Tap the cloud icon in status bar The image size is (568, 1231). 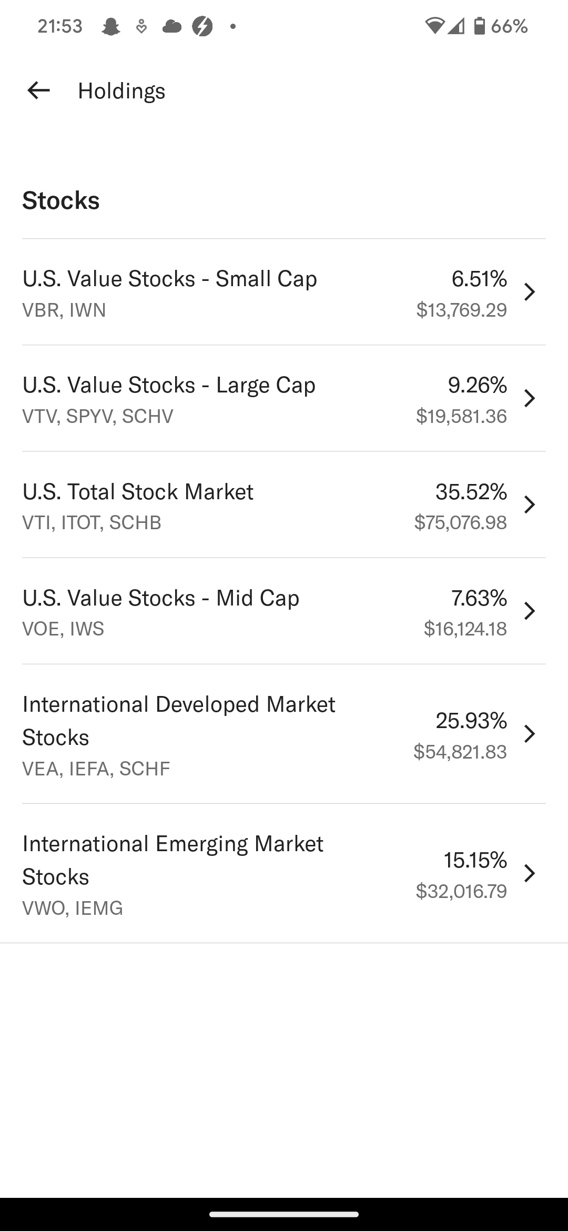[x=171, y=26]
